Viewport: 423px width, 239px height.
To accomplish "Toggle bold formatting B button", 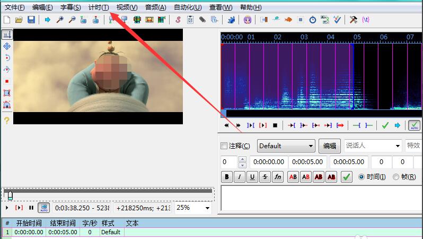I will pyautogui.click(x=227, y=177).
